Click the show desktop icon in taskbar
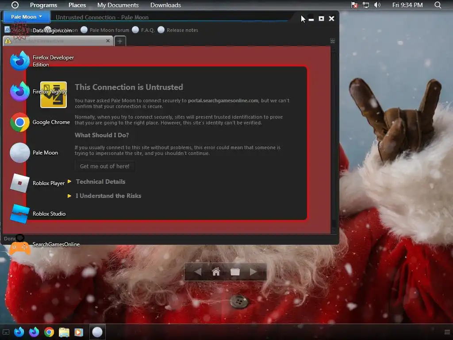The image size is (453, 340). 6,332
